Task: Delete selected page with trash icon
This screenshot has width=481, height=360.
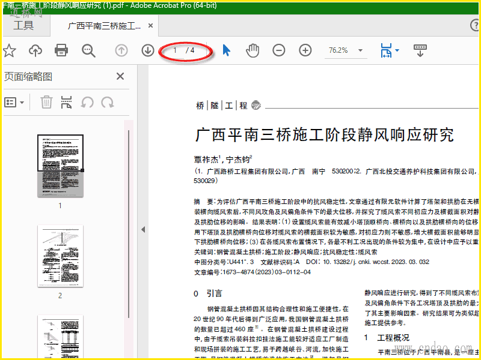Action: 47,102
